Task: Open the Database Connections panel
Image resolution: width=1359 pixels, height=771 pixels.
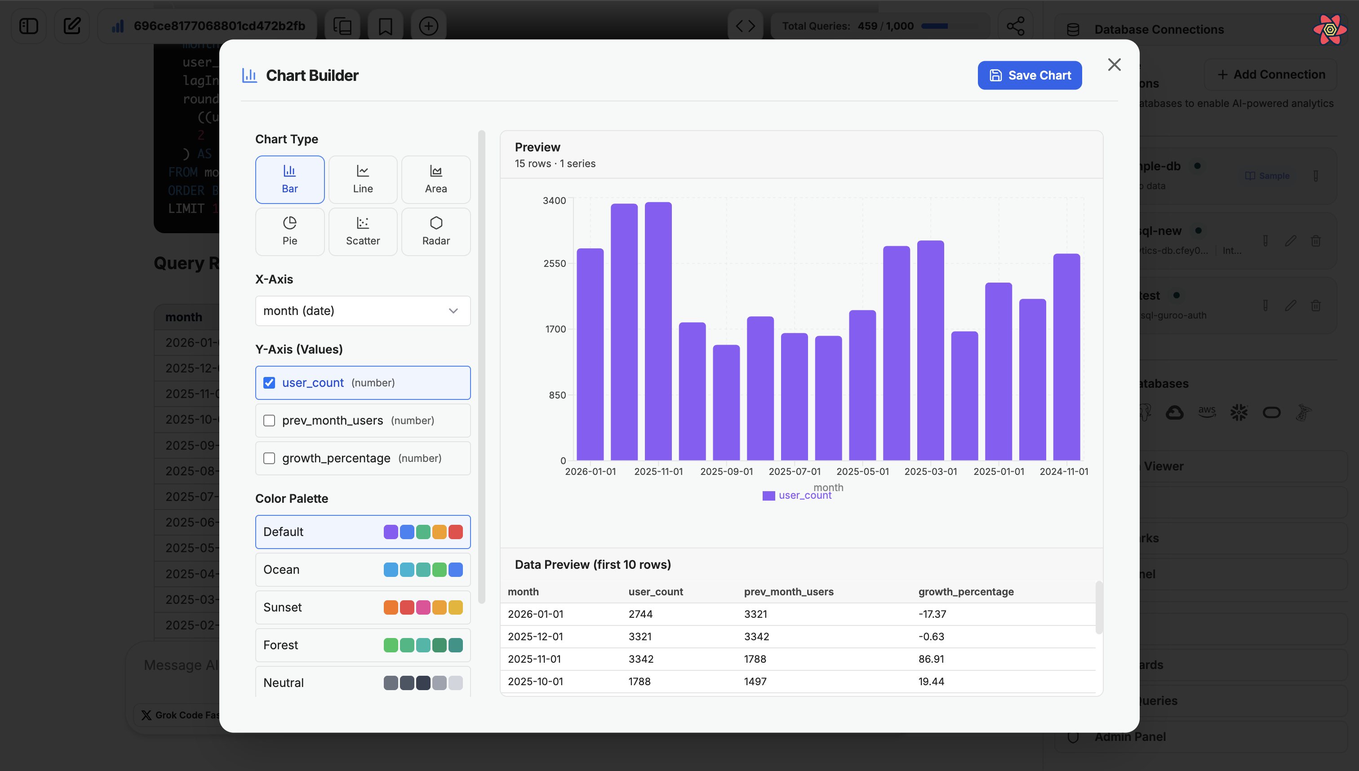Action: point(1159,29)
